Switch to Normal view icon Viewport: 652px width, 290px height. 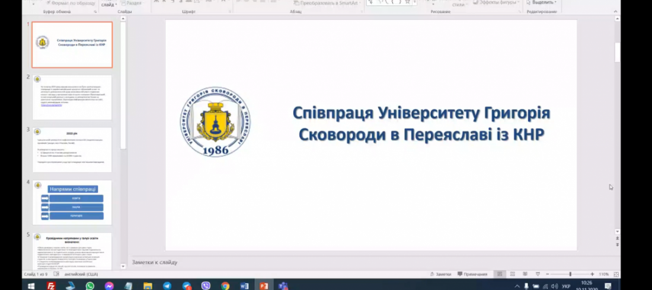(x=500, y=274)
